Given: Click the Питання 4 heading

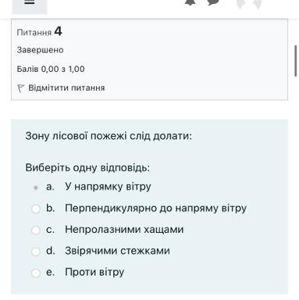Looking at the screenshot, I should [39, 32].
